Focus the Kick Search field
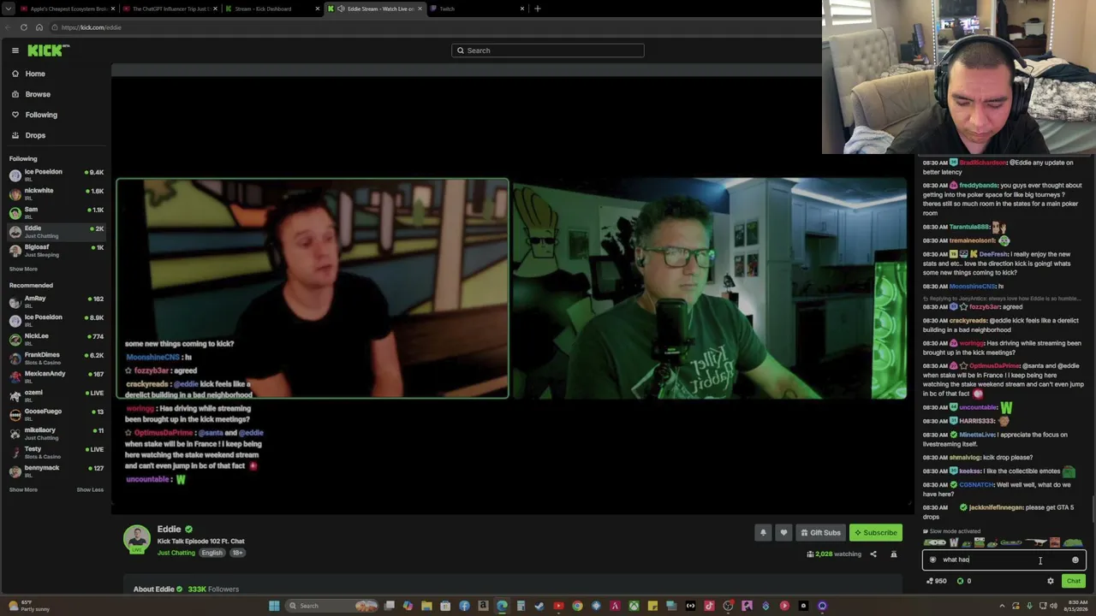1096x616 pixels. pyautogui.click(x=548, y=50)
